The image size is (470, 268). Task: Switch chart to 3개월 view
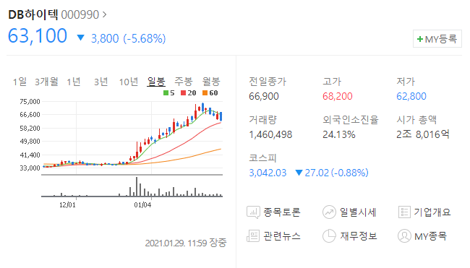(x=46, y=82)
